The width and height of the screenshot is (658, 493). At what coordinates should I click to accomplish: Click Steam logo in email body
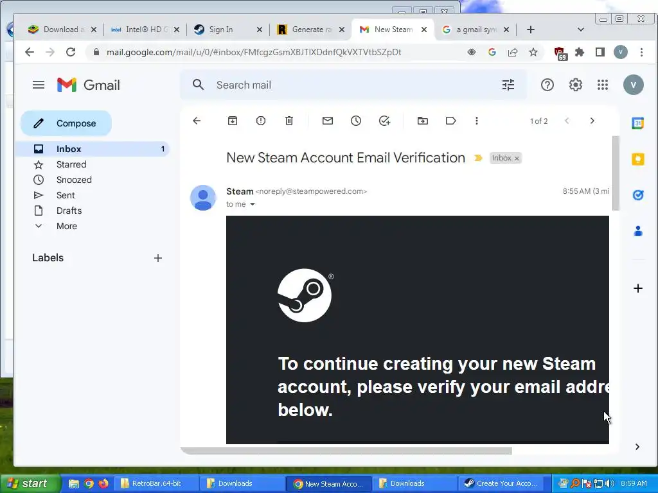[x=305, y=295]
